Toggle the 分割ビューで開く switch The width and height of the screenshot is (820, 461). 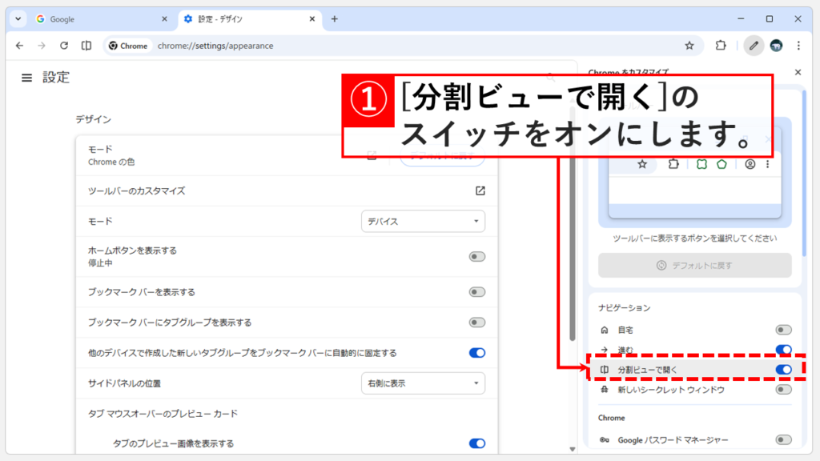pos(782,368)
